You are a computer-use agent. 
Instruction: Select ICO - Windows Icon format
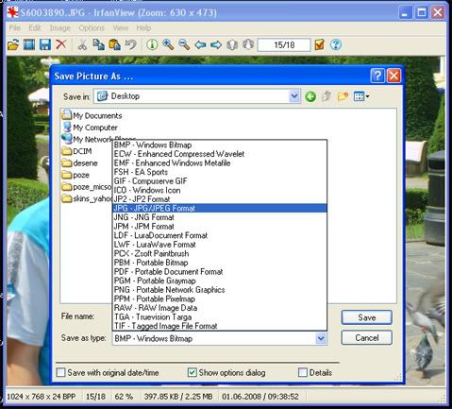point(220,190)
